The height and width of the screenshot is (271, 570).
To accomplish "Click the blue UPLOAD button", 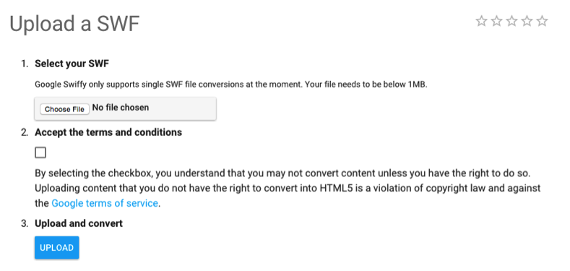I will (x=56, y=248).
